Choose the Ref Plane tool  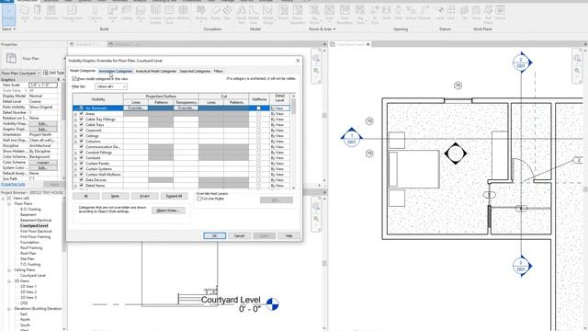point(488,14)
